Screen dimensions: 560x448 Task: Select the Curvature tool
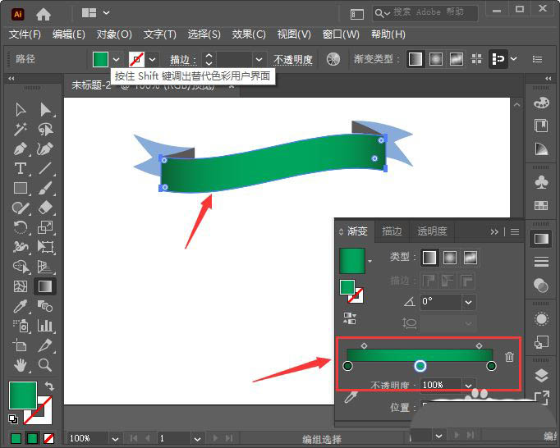click(x=45, y=149)
